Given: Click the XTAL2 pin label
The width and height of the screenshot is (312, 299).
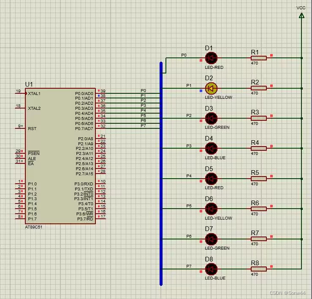Looking at the screenshot, I should (34, 108).
